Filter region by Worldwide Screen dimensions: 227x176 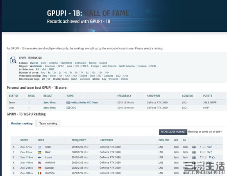[x=36, y=66]
